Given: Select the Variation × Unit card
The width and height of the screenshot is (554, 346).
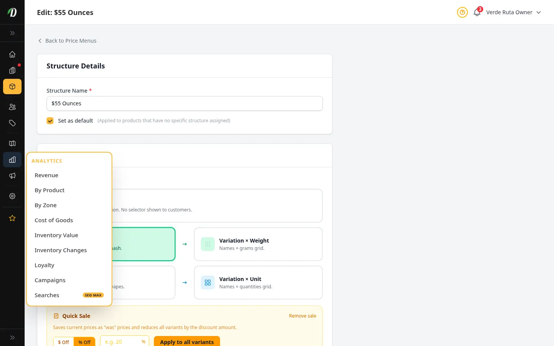Looking at the screenshot, I should click(258, 283).
